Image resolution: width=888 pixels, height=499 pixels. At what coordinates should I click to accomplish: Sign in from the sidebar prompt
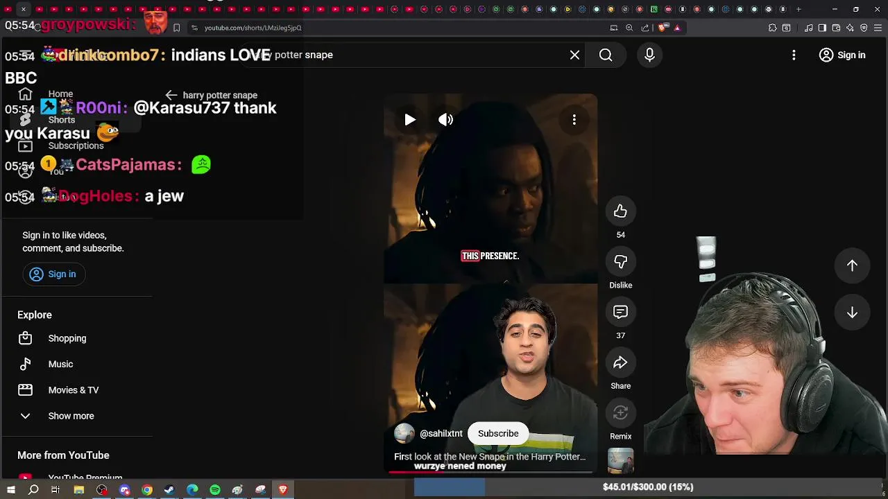53,274
